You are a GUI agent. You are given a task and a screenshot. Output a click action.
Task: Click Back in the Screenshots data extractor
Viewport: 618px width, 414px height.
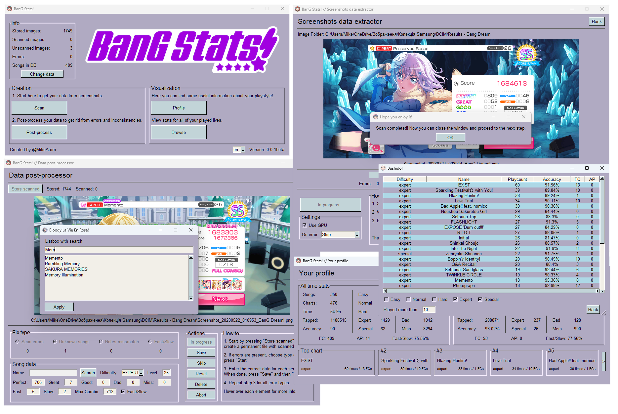pos(597,22)
